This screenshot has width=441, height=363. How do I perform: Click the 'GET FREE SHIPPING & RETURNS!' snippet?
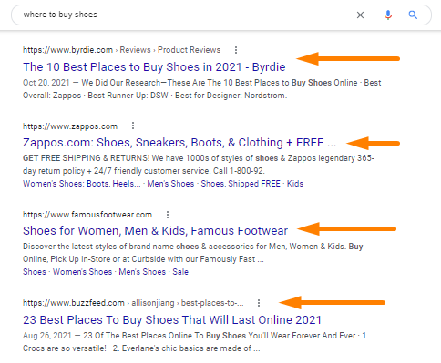(199, 165)
